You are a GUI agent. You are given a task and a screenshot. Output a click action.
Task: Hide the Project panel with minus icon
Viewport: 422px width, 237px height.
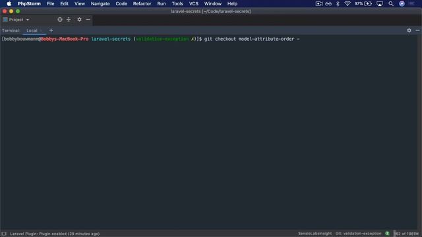[x=88, y=19]
